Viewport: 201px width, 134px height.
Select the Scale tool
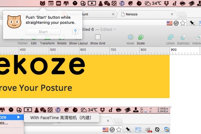click(141, 40)
